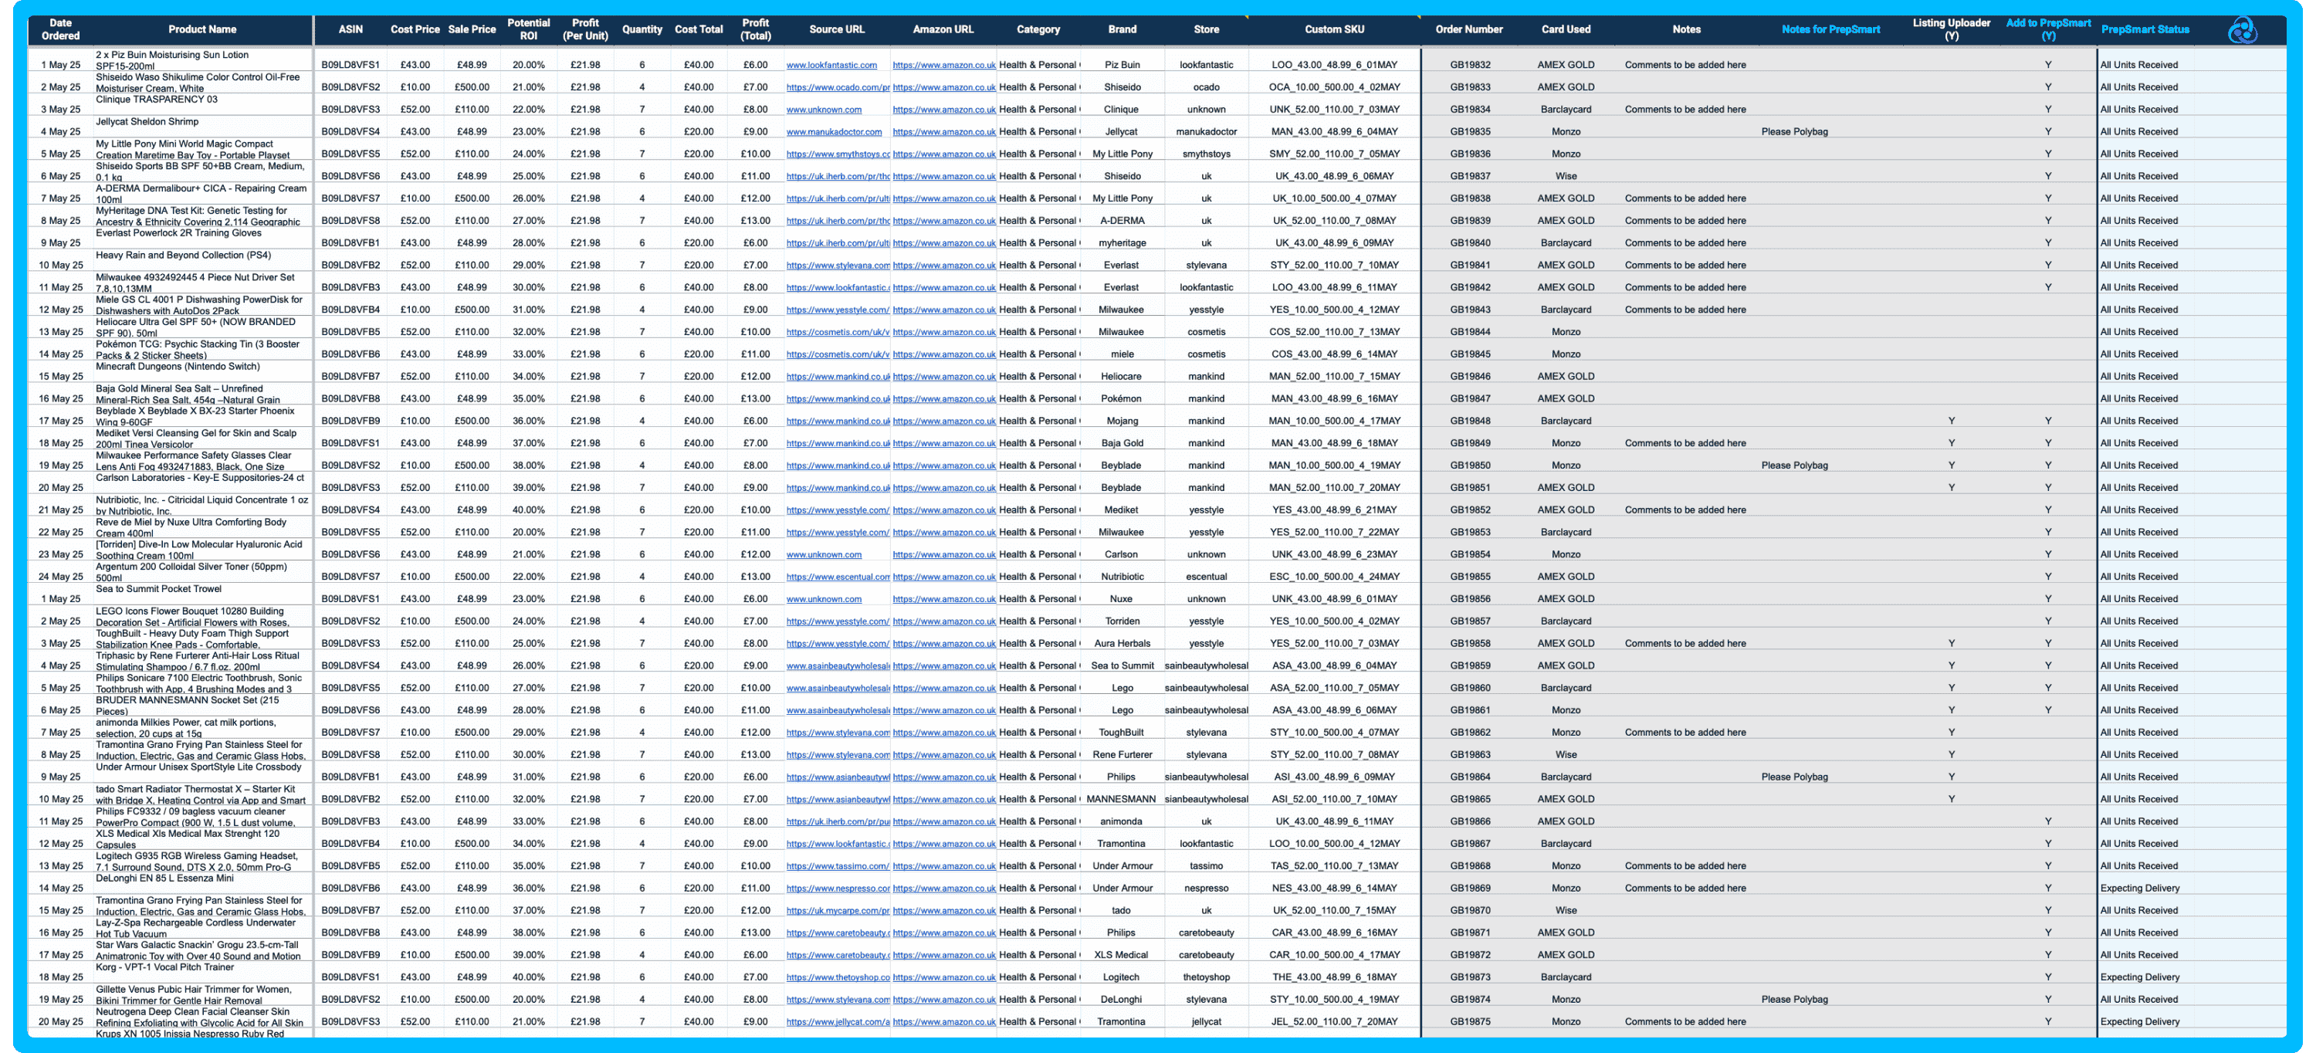Click Wise card cell in GB19870 row
This screenshot has width=2316, height=1053.
1566,911
